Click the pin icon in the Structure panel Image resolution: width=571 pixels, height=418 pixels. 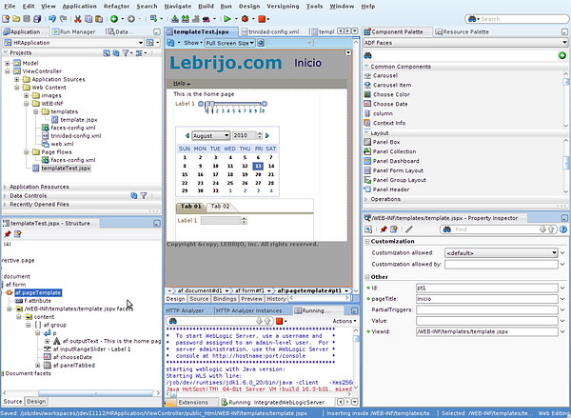(7, 232)
